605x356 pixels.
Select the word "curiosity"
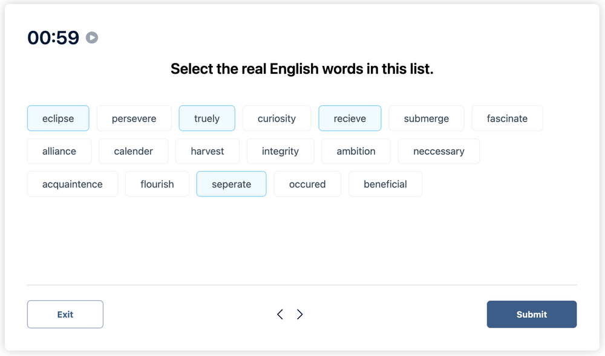[276, 118]
